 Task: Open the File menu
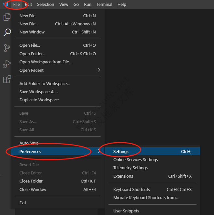(16, 5)
